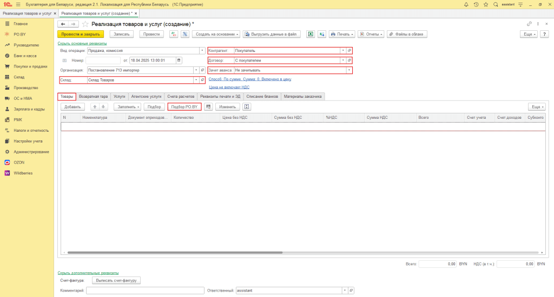The height and width of the screenshot is (297, 554).
Task: Switch to Реквизиты печати и ЭД tab
Action: [x=220, y=96]
